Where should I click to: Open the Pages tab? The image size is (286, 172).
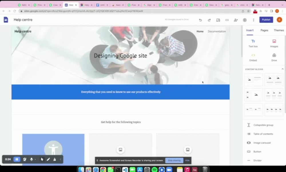point(264,30)
